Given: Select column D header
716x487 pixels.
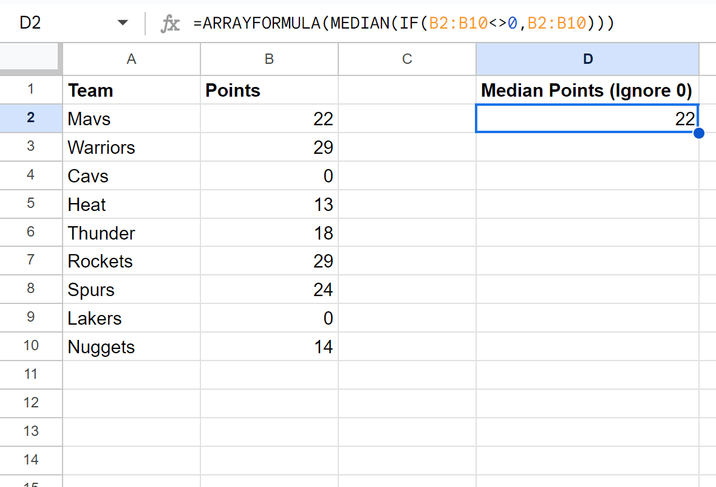Looking at the screenshot, I should (x=587, y=59).
